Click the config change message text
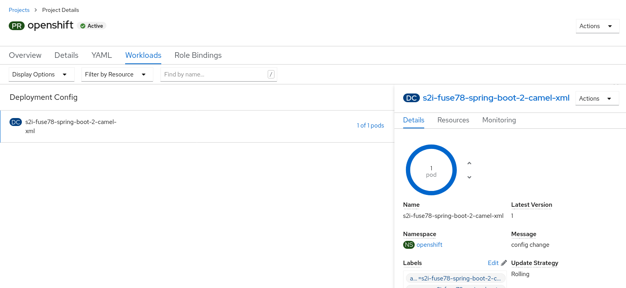Screen dimensions: 626x288 (x=530, y=245)
